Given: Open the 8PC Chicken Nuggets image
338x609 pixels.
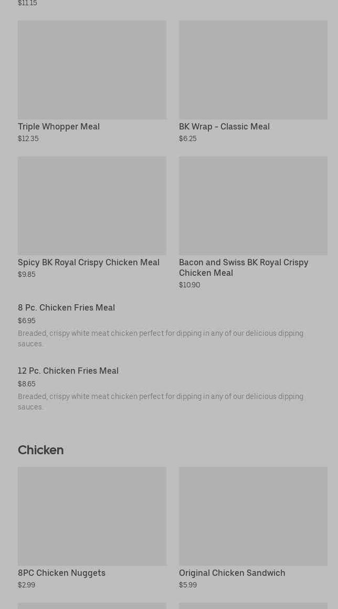Looking at the screenshot, I should pos(92,516).
